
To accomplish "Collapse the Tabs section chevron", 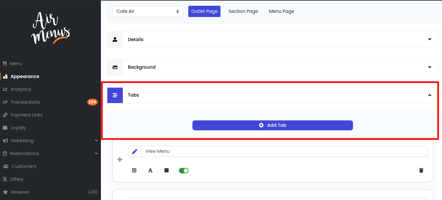I will 430,95.
